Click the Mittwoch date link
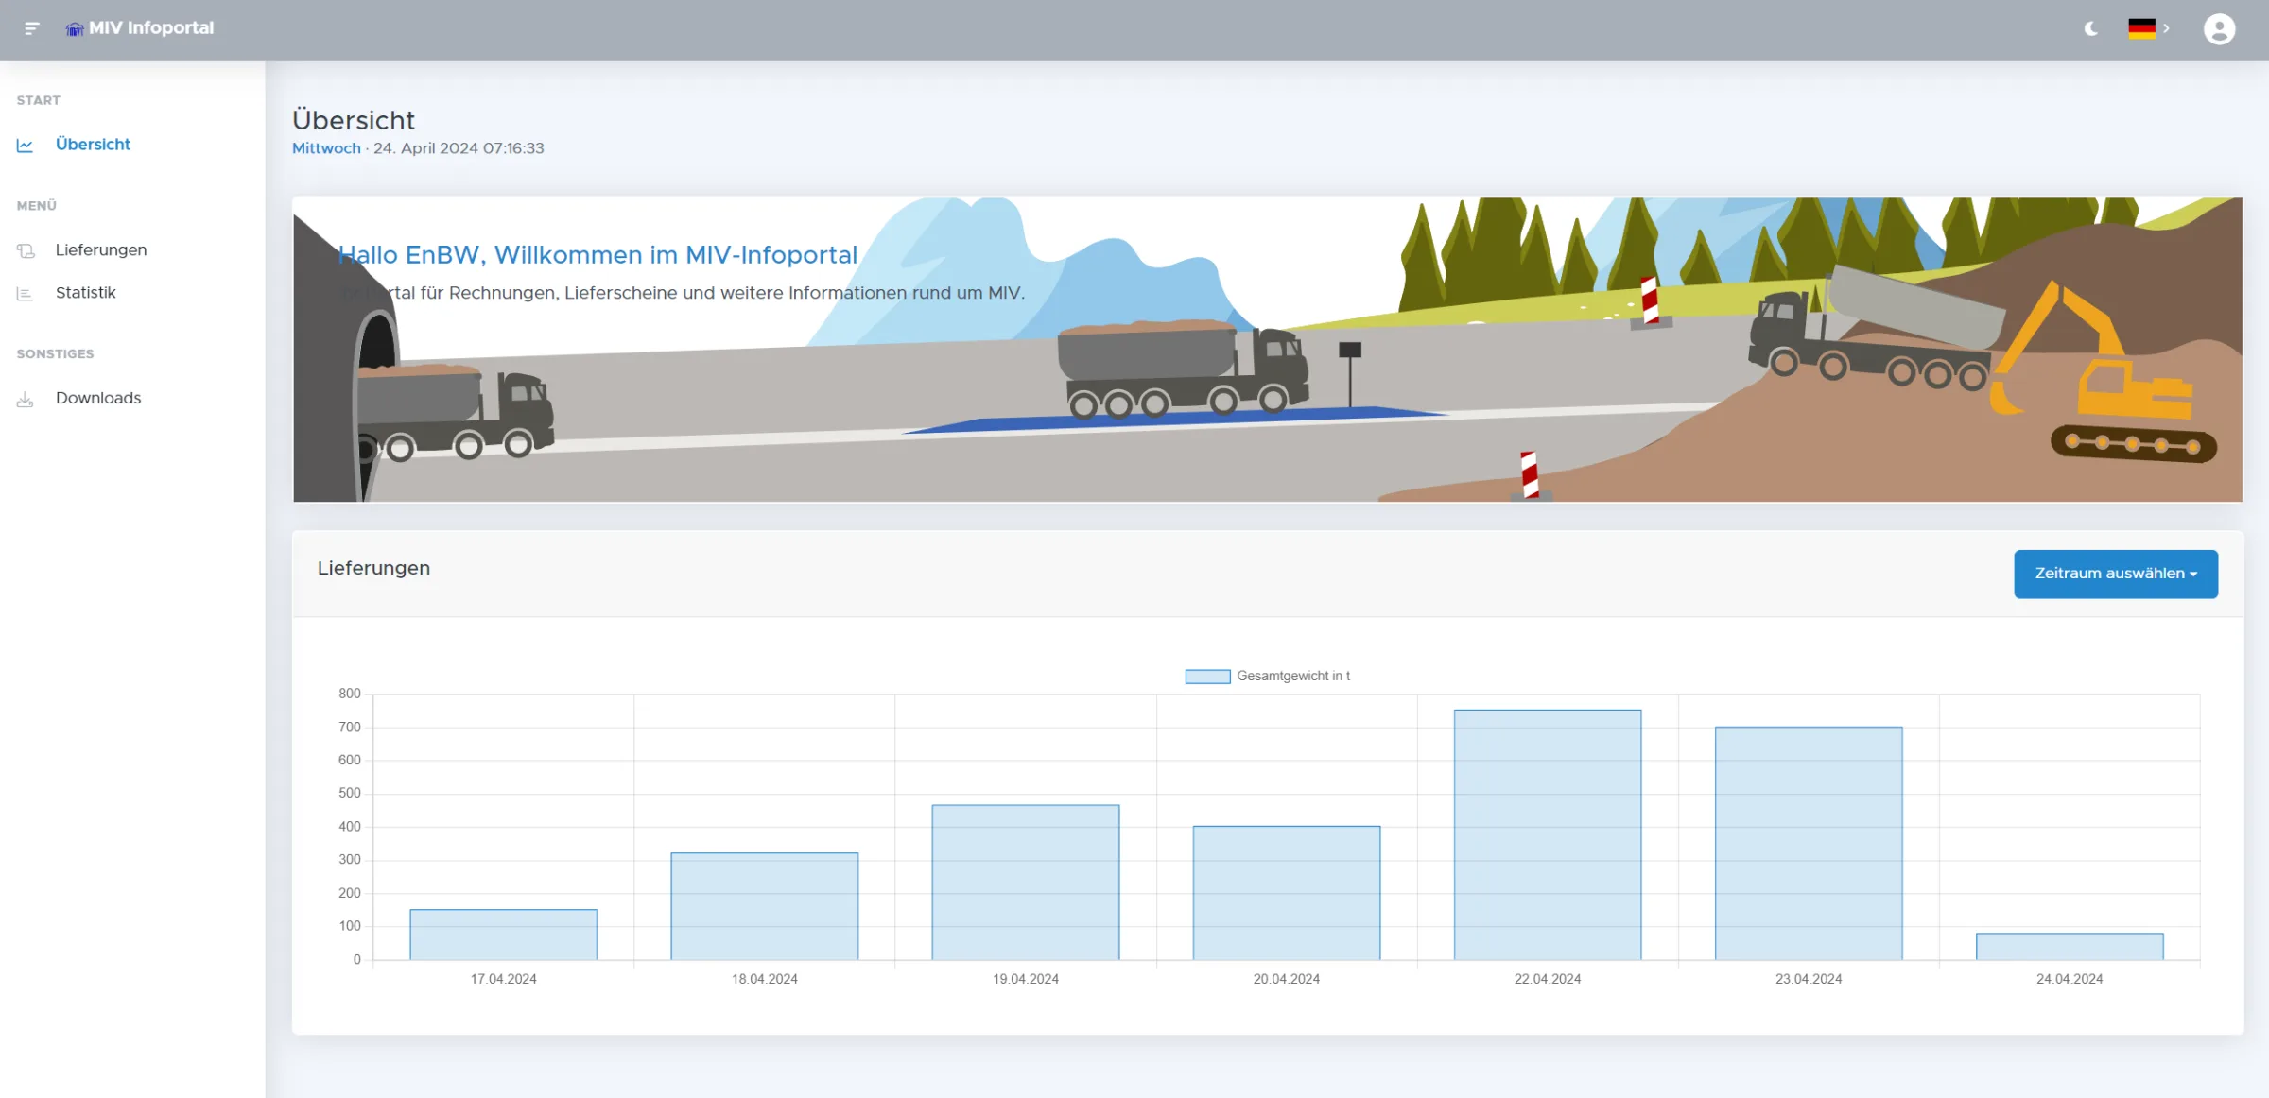 pyautogui.click(x=326, y=148)
